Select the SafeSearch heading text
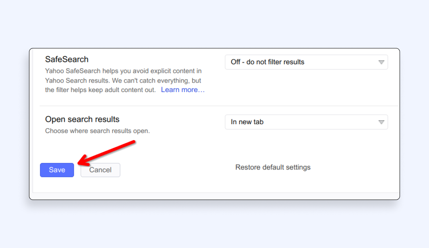This screenshot has width=429, height=248. click(x=67, y=59)
